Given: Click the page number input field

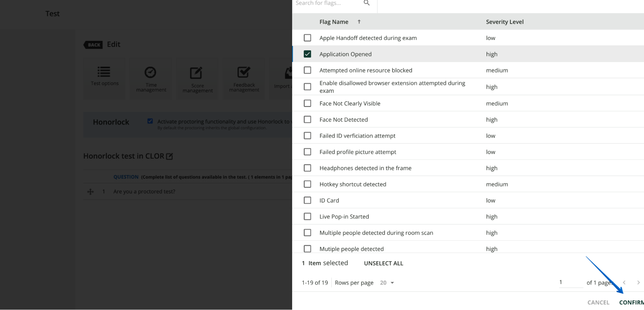Looking at the screenshot, I should (571, 282).
